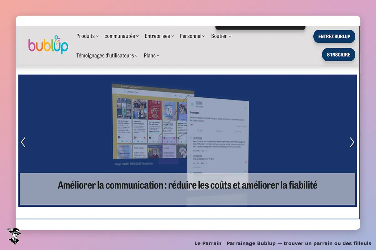Expand the Personnel dropdown chevron
The width and height of the screenshot is (376, 250).
tap(204, 36)
